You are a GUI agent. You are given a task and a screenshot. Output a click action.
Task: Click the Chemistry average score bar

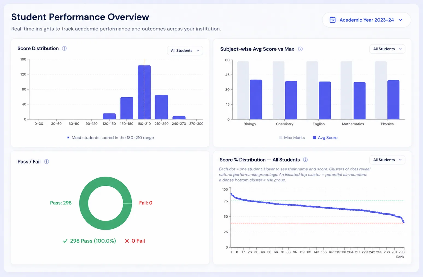(291, 100)
